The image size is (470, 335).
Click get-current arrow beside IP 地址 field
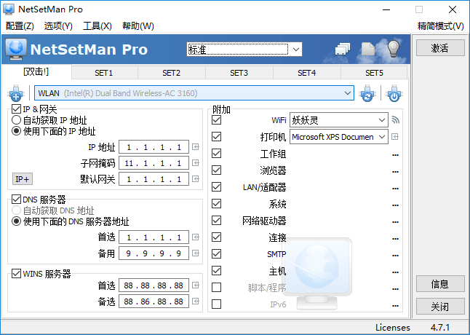(x=196, y=146)
